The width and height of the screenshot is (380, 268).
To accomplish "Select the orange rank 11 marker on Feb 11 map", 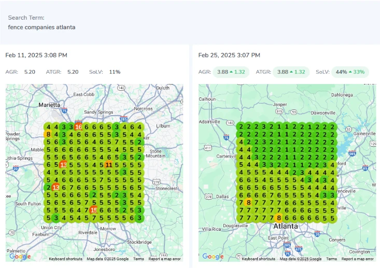I will [108, 164].
